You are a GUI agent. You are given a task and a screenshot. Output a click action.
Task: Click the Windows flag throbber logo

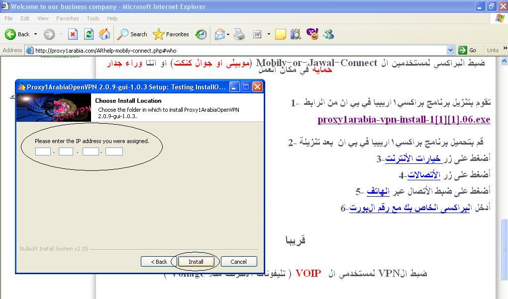click(500, 18)
